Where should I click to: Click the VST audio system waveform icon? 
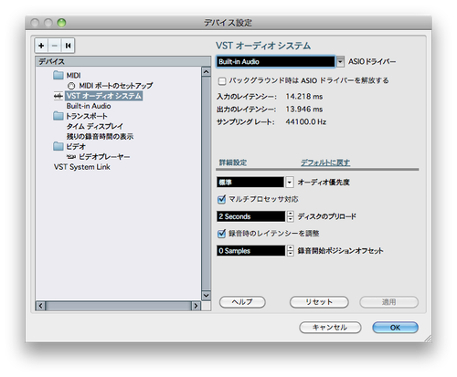58,96
